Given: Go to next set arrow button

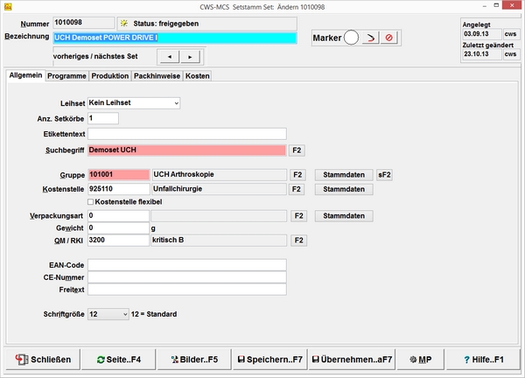Looking at the screenshot, I should 190,57.
